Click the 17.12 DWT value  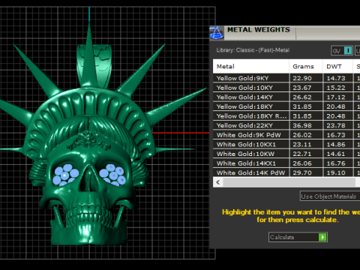(336, 97)
